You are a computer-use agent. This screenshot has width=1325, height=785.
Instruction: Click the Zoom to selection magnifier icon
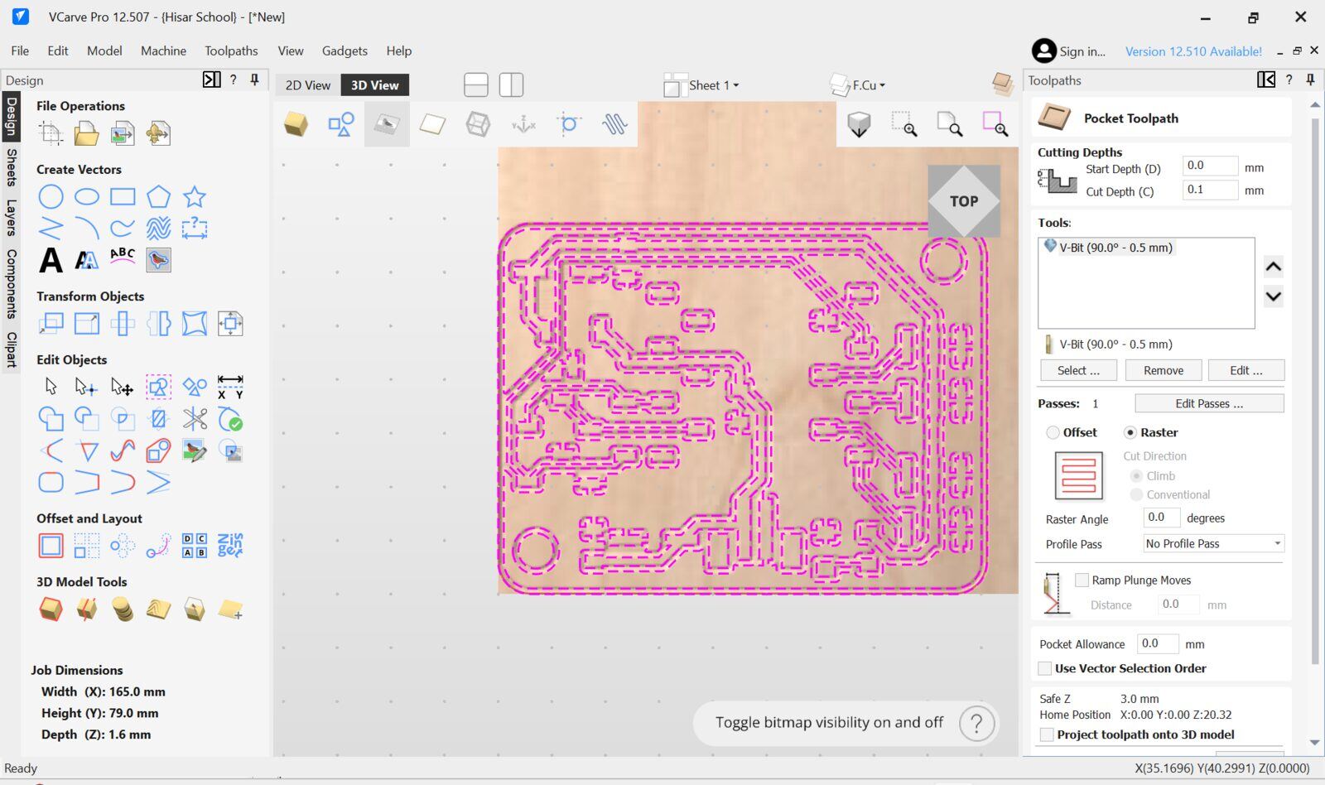[995, 124]
